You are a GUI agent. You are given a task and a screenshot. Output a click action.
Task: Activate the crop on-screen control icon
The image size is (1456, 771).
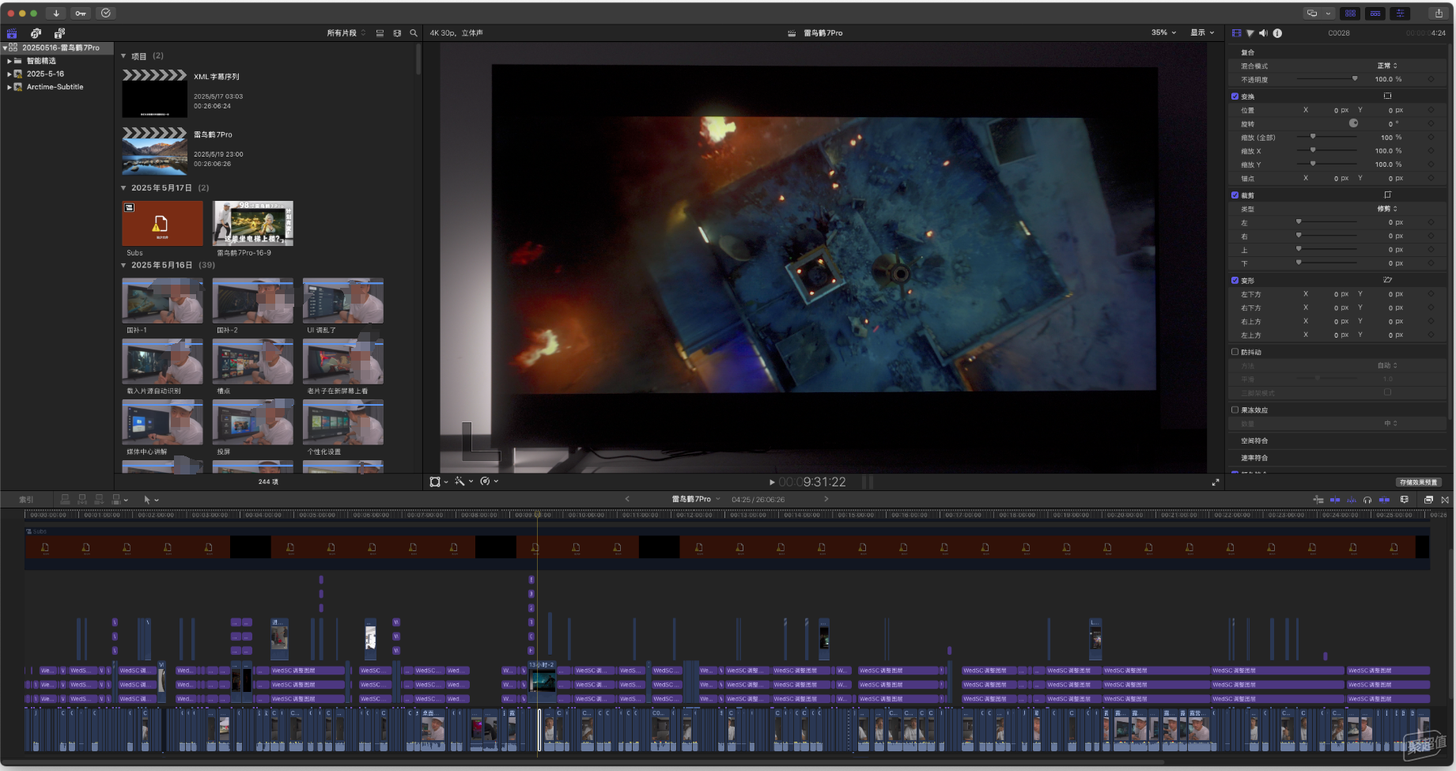[x=1387, y=195]
